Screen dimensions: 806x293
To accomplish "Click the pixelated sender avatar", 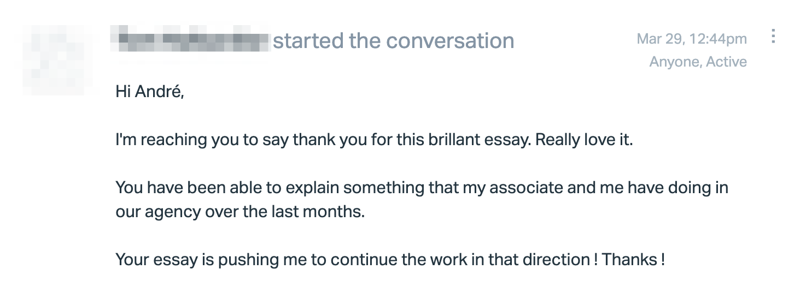I will pyautogui.click(x=53, y=59).
